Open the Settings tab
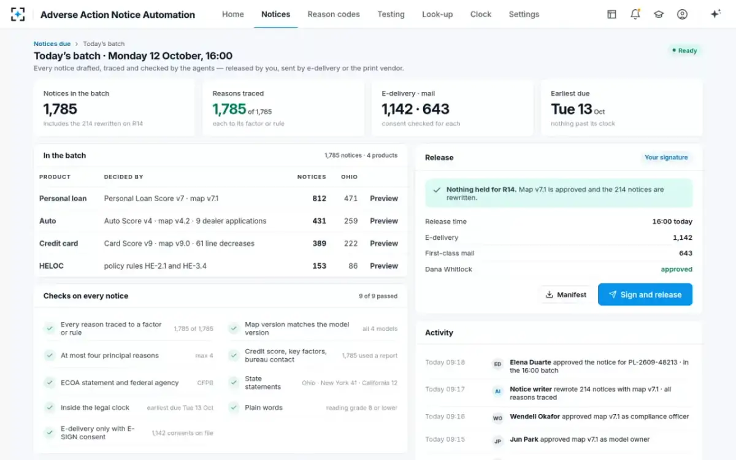This screenshot has height=460, width=736. coord(524,14)
